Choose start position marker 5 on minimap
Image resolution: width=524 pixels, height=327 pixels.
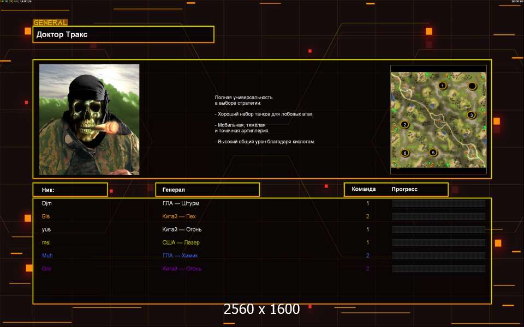coord(433,153)
